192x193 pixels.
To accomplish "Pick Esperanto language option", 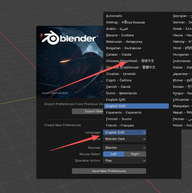I will (x=136, y=112).
